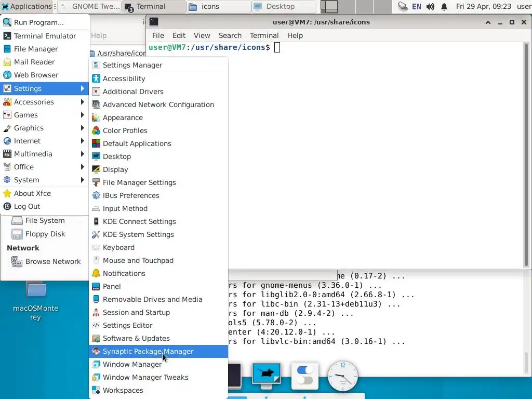Open macOSMonterey folder on desktop
Image resolution: width=532 pixels, height=399 pixels.
tap(36, 301)
